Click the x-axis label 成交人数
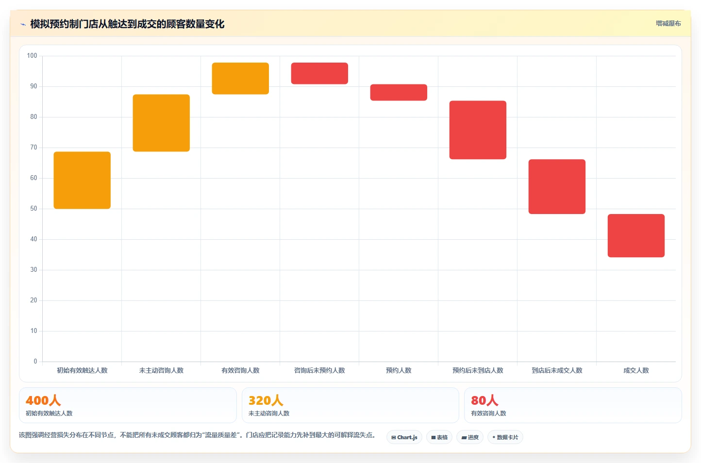 pos(636,370)
